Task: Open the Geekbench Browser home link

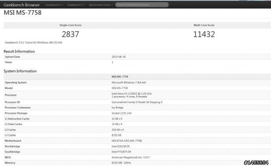Action: point(22,5)
